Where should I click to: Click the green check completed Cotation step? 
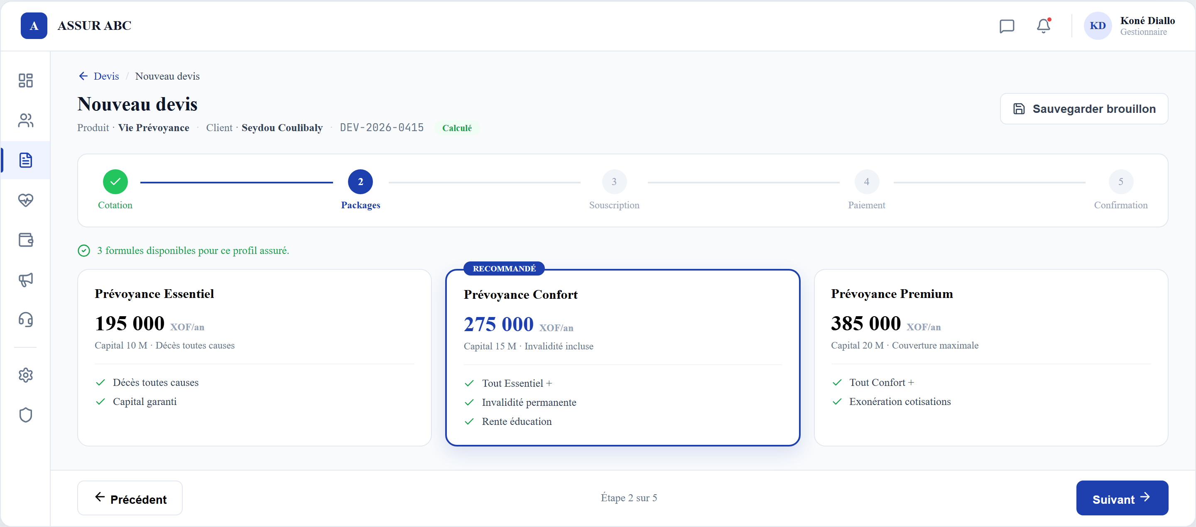115,181
